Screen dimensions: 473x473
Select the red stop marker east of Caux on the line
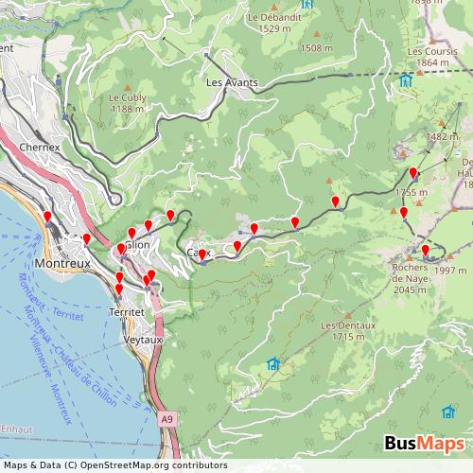237,247
